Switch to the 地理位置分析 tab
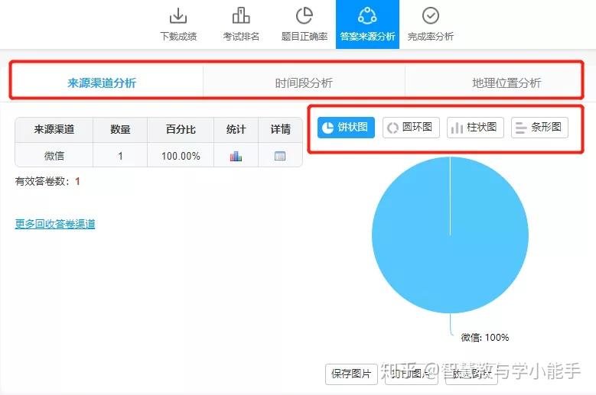 pyautogui.click(x=506, y=83)
